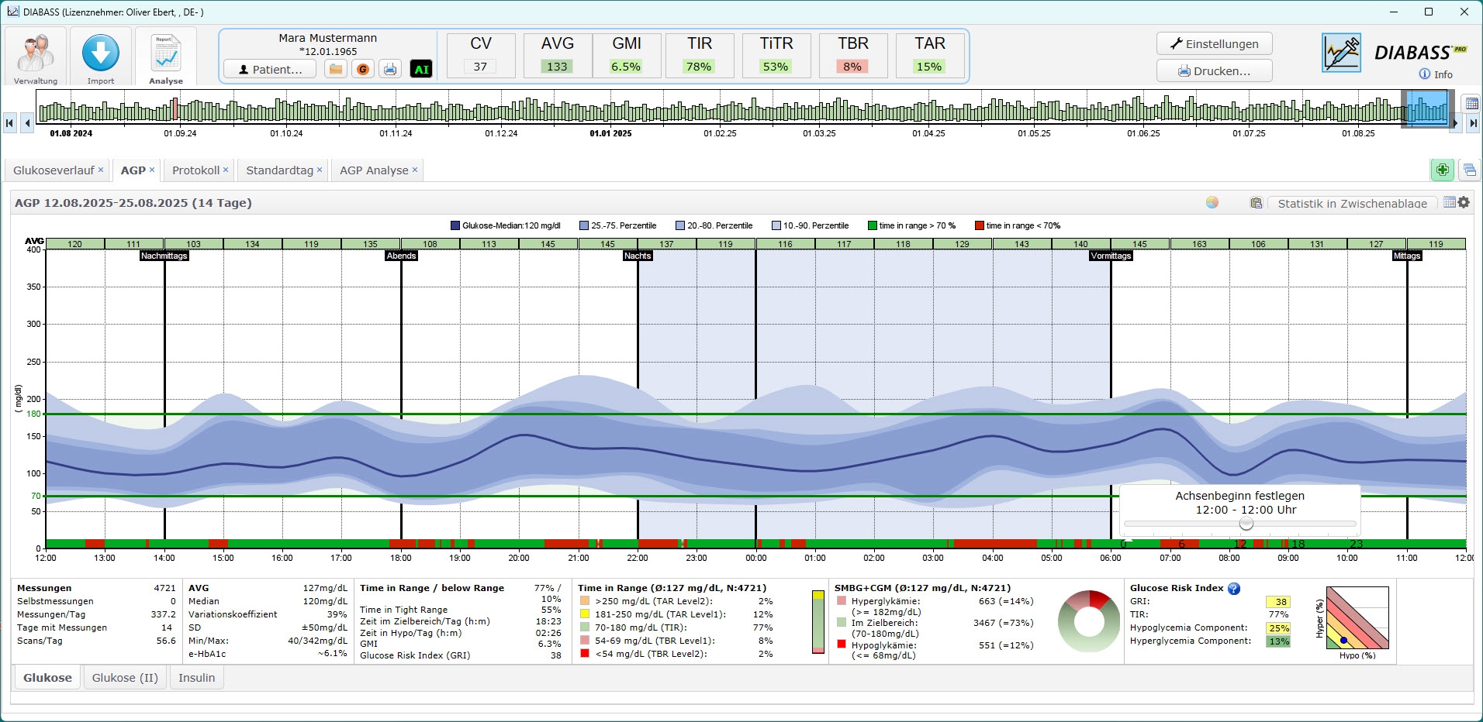The height and width of the screenshot is (722, 1483).
Task: Open the green AI analysis icon
Action: pyautogui.click(x=421, y=70)
